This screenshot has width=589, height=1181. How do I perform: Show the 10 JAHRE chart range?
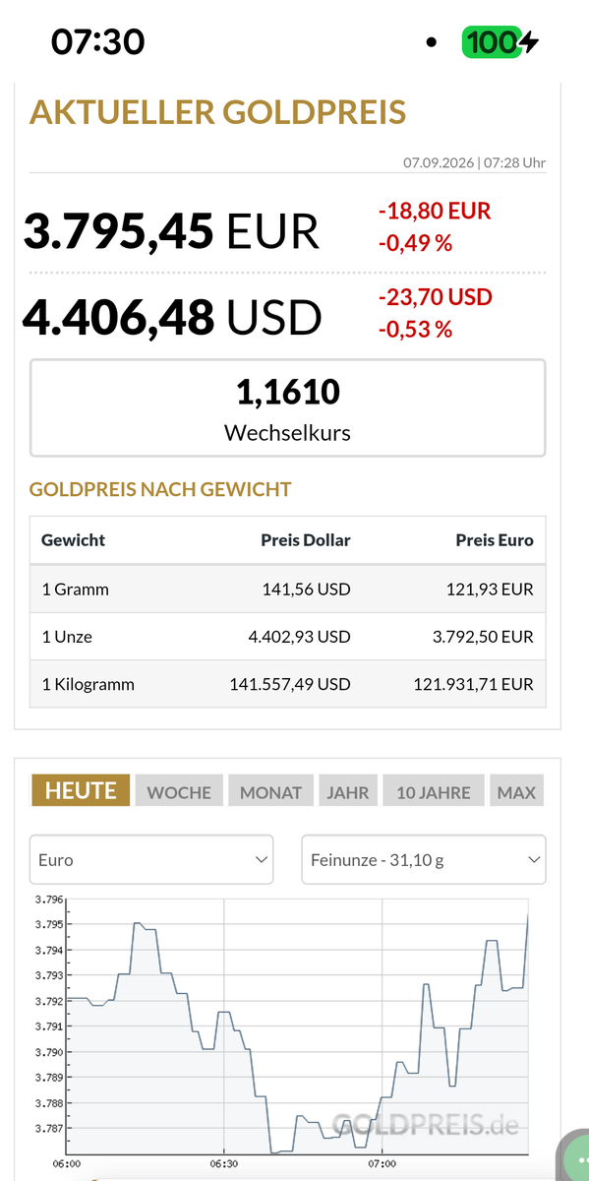[x=434, y=791]
